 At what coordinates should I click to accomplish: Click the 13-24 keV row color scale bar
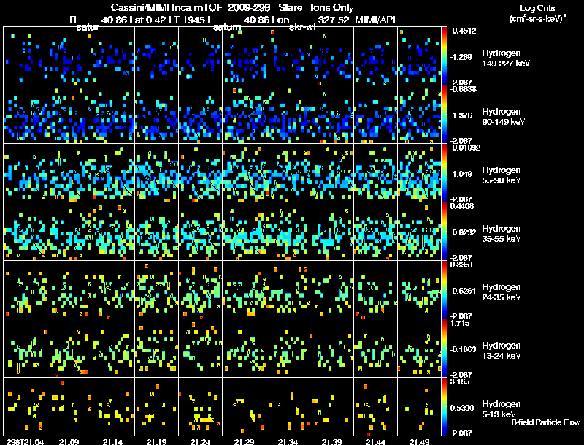[x=444, y=348]
